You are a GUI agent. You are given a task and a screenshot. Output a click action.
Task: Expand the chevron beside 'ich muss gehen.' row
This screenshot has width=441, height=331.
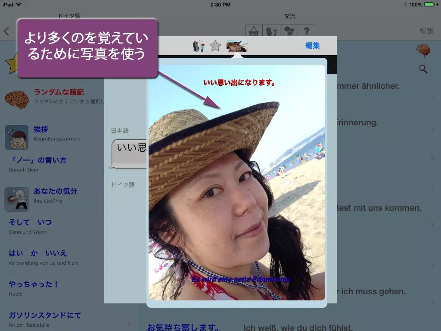tap(432, 302)
